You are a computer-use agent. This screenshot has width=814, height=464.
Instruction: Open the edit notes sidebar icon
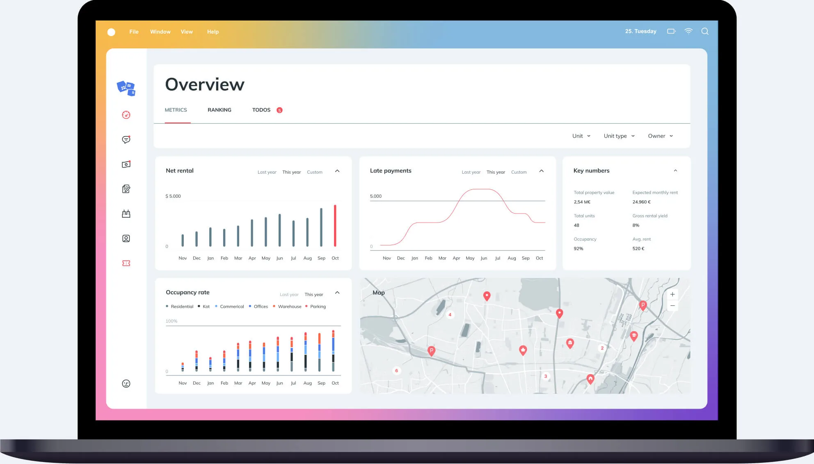coord(126,189)
